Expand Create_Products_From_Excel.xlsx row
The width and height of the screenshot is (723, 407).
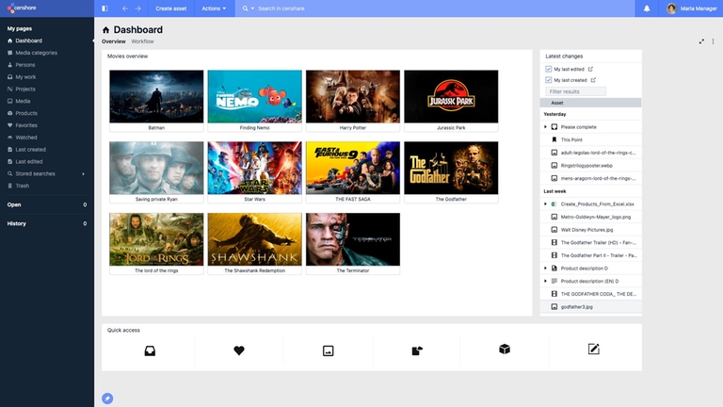(545, 203)
